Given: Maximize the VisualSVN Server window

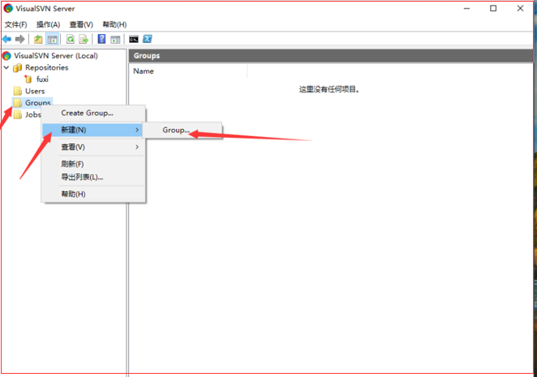Looking at the screenshot, I should (493, 9).
